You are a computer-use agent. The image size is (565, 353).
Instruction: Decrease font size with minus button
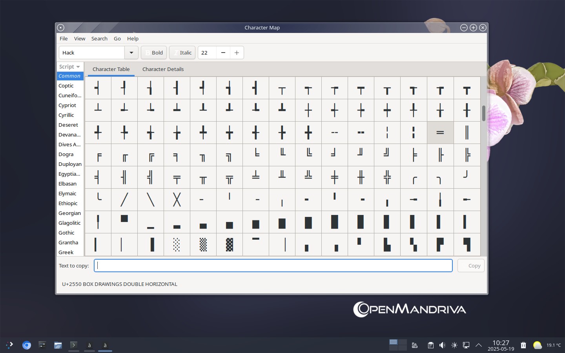(223, 53)
